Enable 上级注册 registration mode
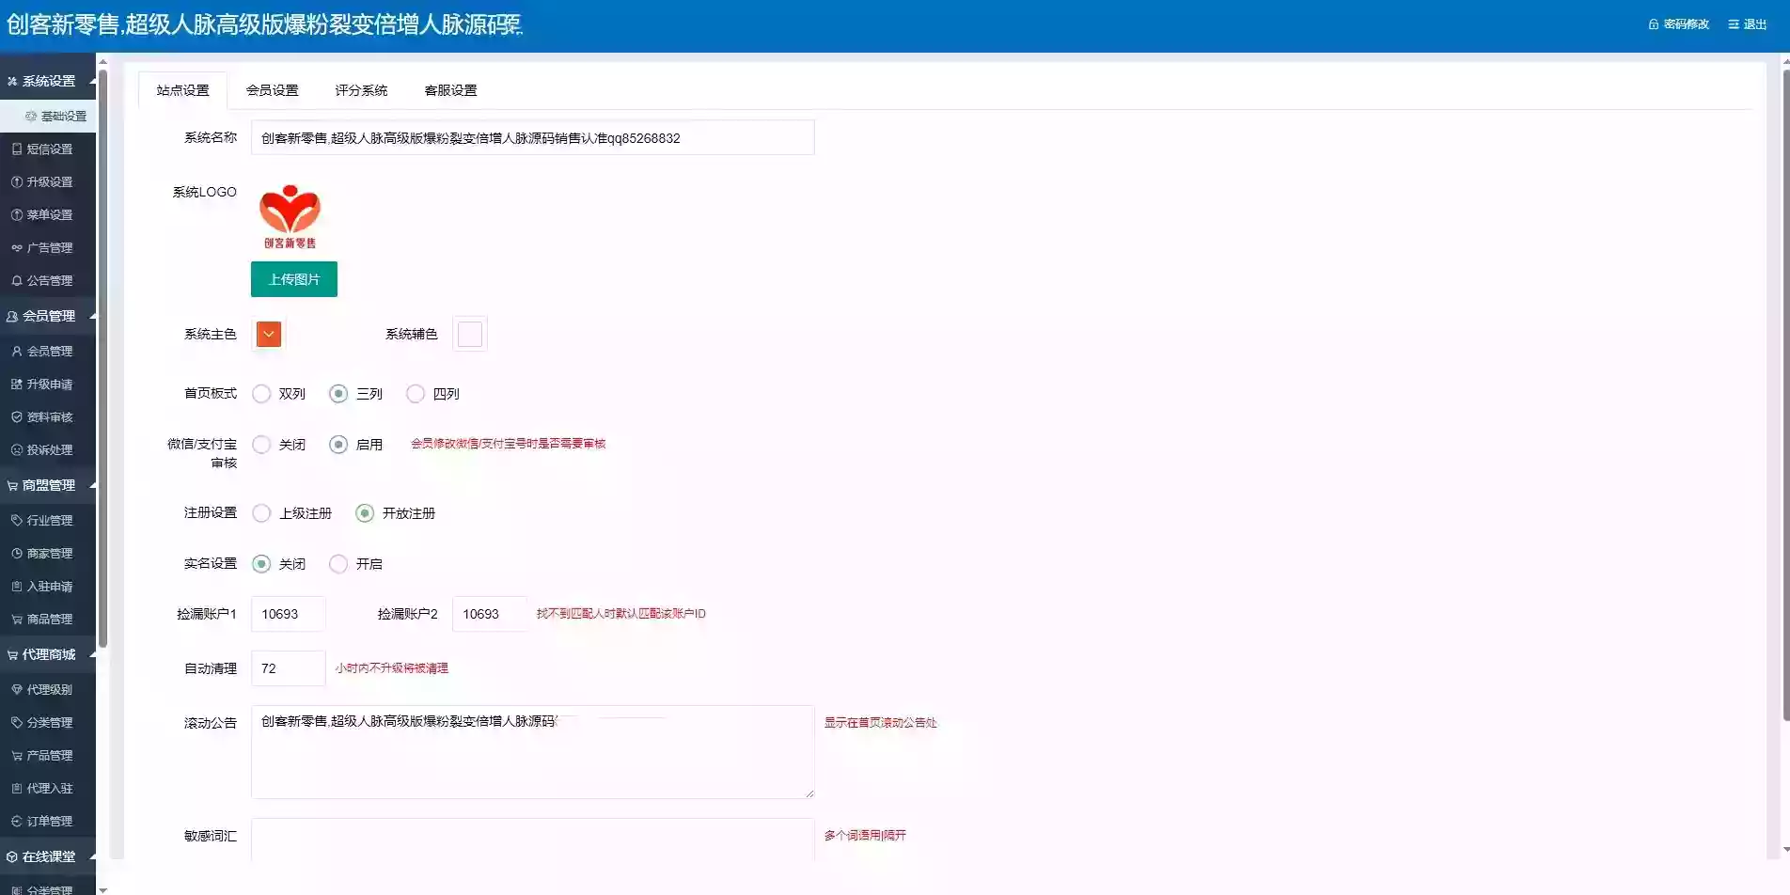This screenshot has height=895, width=1790. (261, 513)
